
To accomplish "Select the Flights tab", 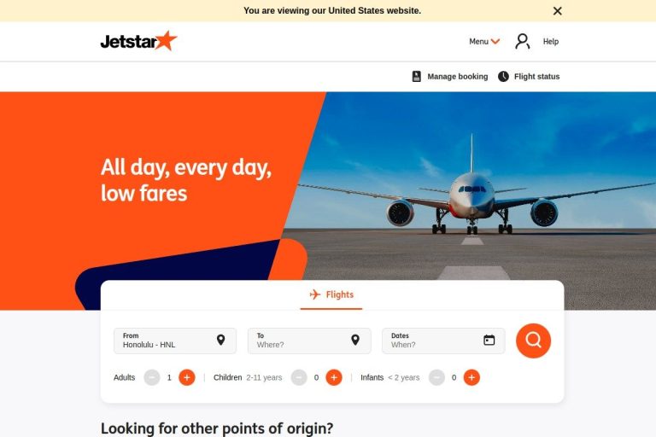I will [331, 294].
